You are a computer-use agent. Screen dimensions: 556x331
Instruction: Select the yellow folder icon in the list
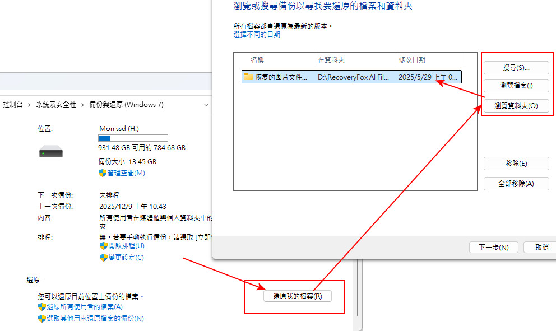pyautogui.click(x=248, y=77)
